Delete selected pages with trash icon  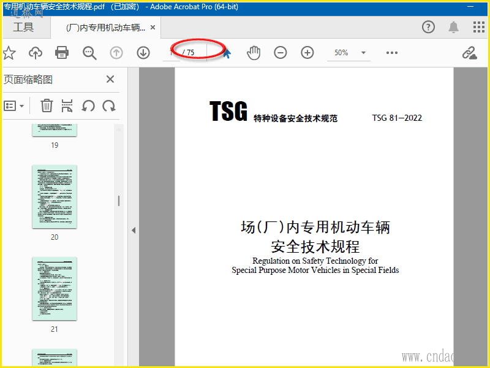click(47, 105)
